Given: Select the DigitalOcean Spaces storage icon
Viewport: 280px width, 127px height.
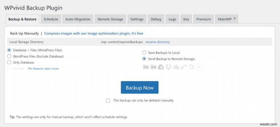Looking at the screenshot, I should coord(191,67).
